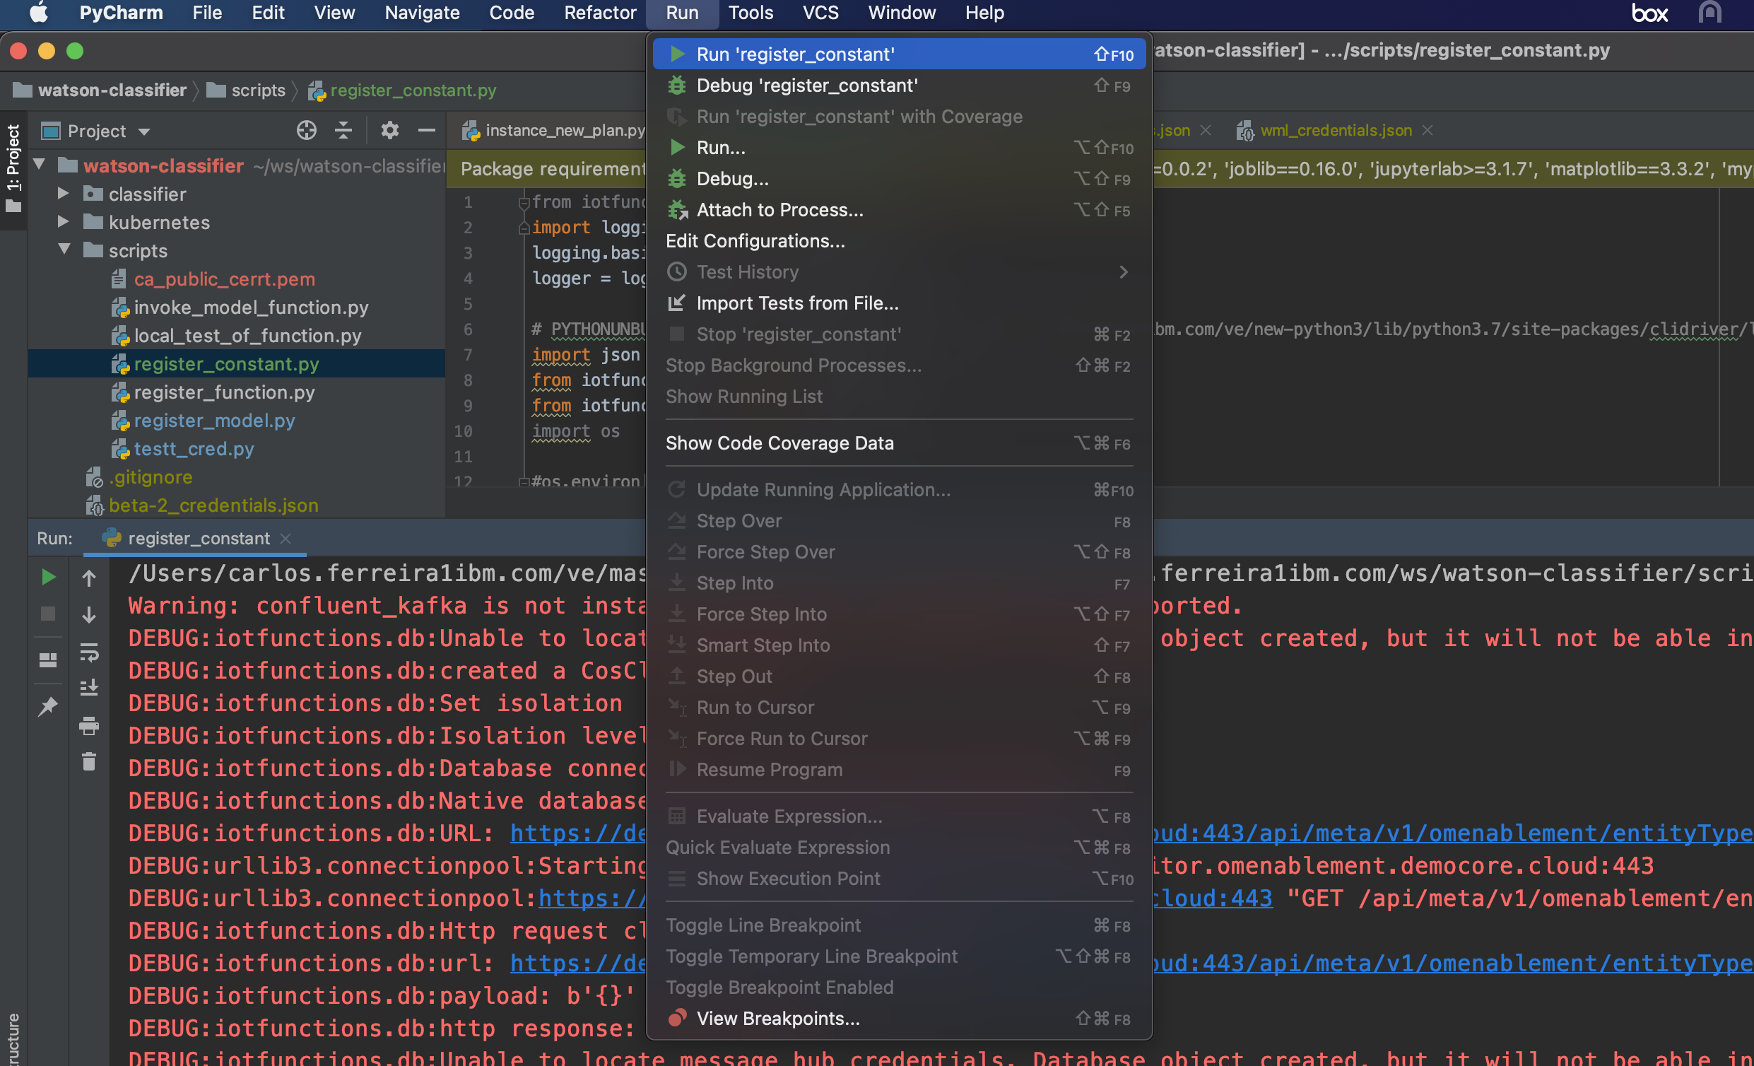Clear console with trash icon

(89, 762)
